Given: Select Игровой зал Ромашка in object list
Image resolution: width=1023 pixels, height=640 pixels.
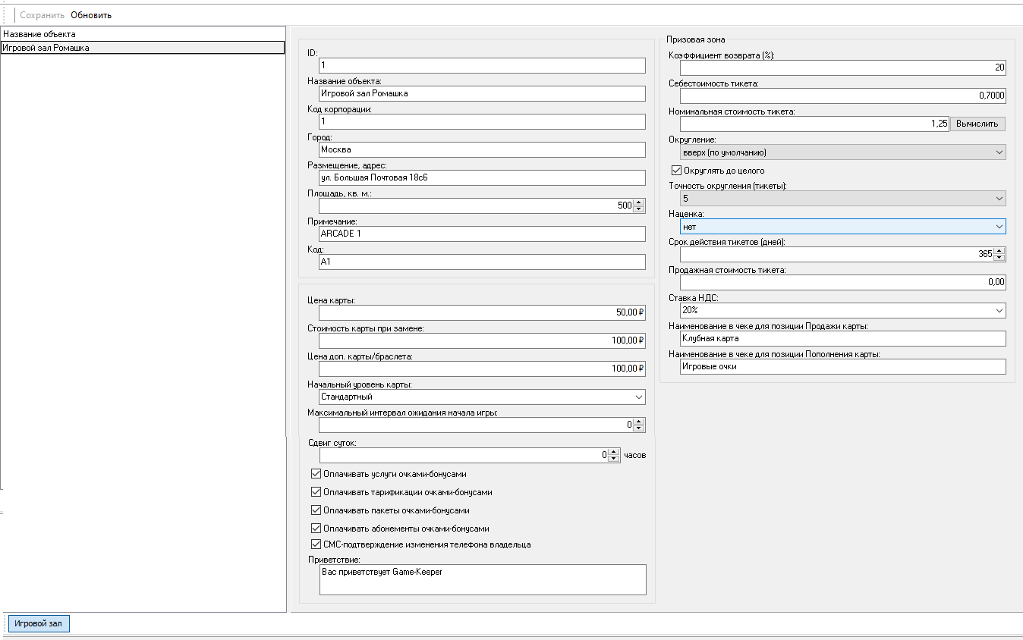Looking at the screenshot, I should [143, 48].
